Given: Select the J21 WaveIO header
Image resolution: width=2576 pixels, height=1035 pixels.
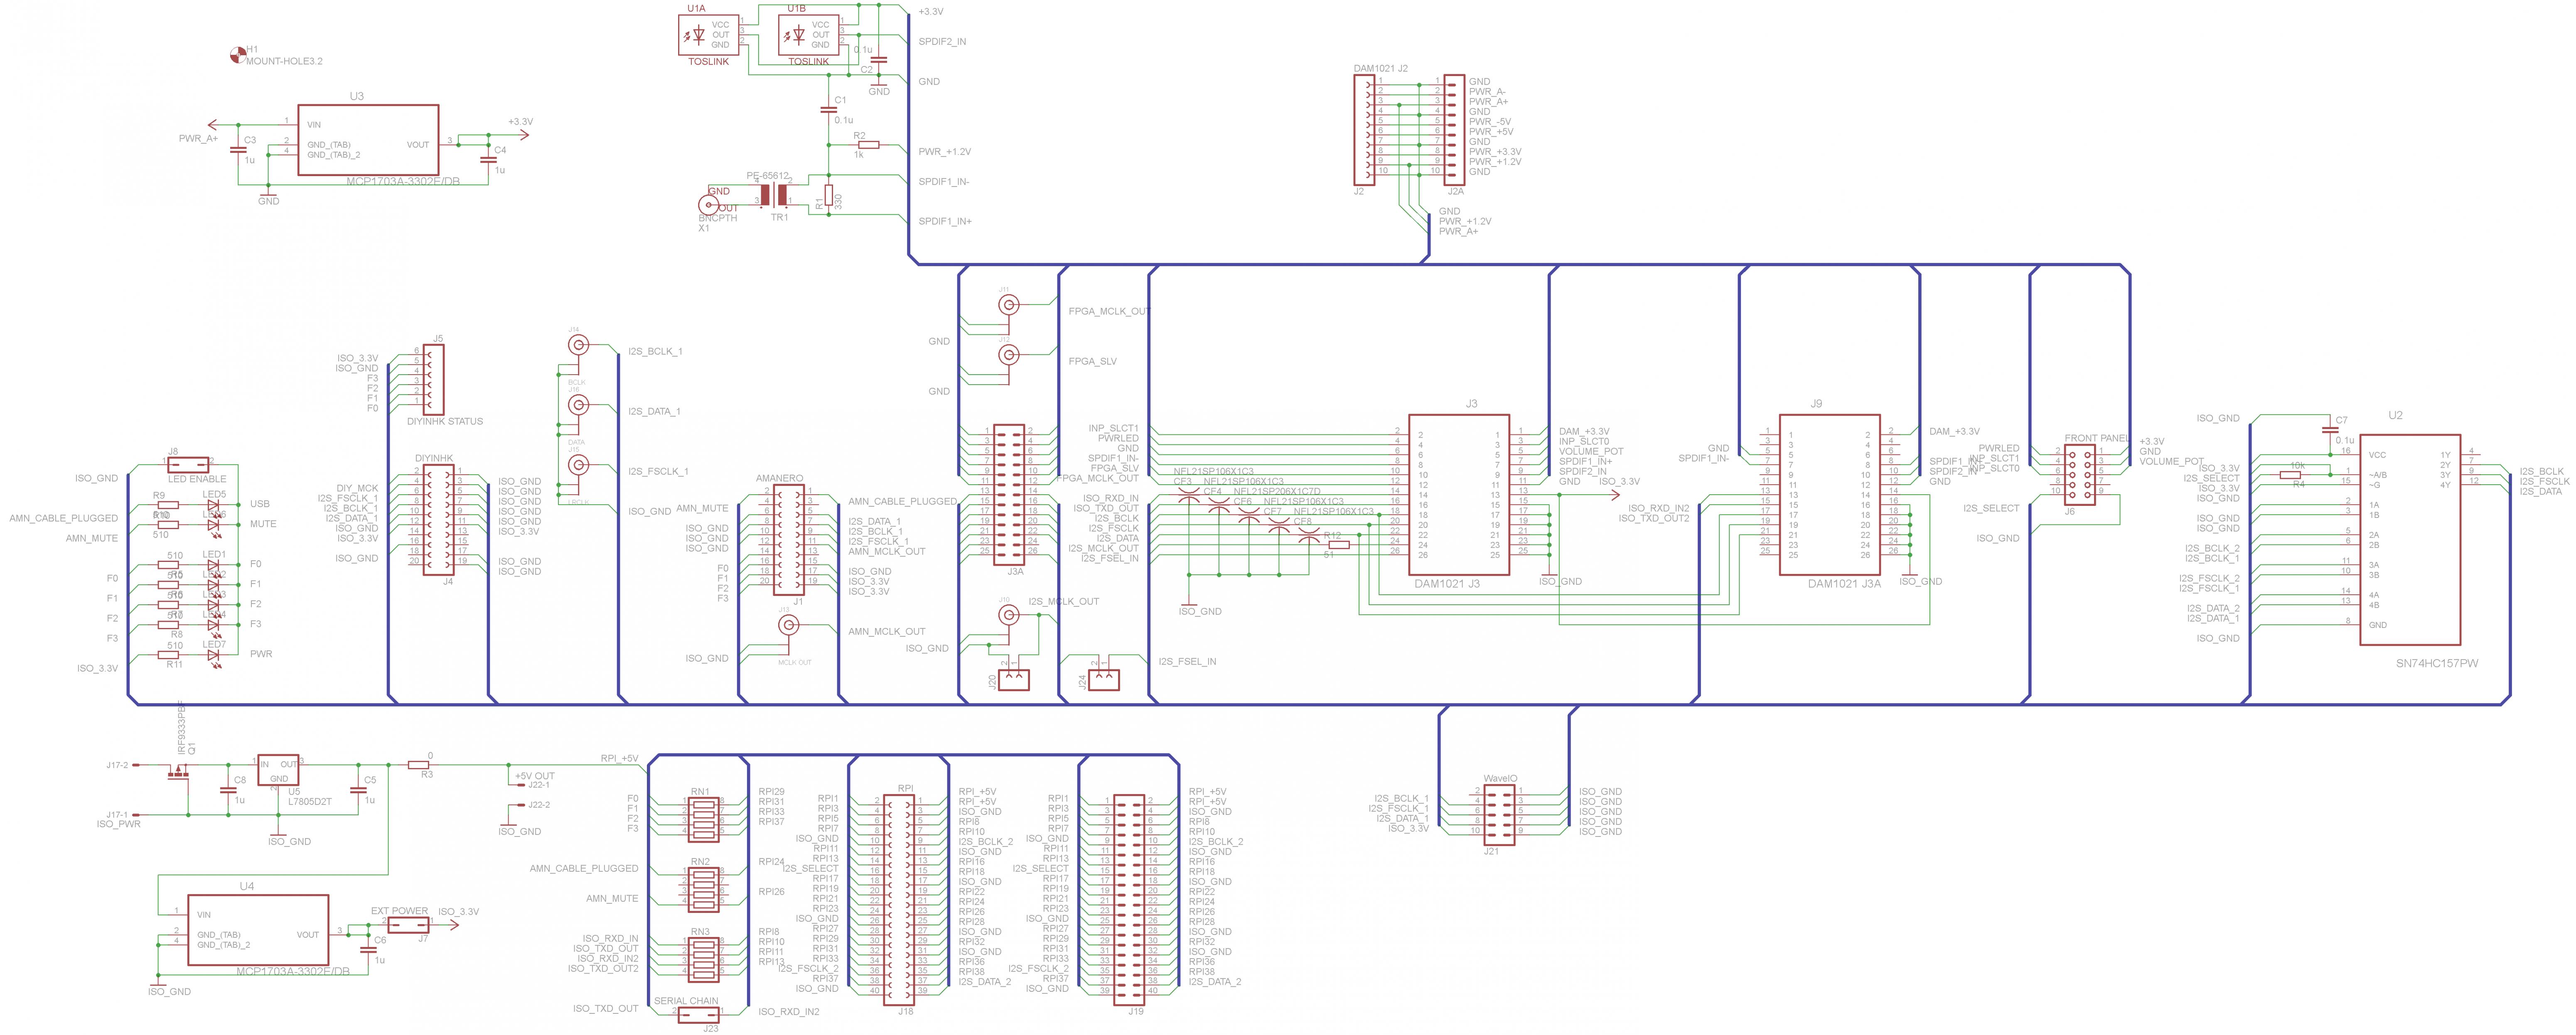Looking at the screenshot, I should [1499, 815].
